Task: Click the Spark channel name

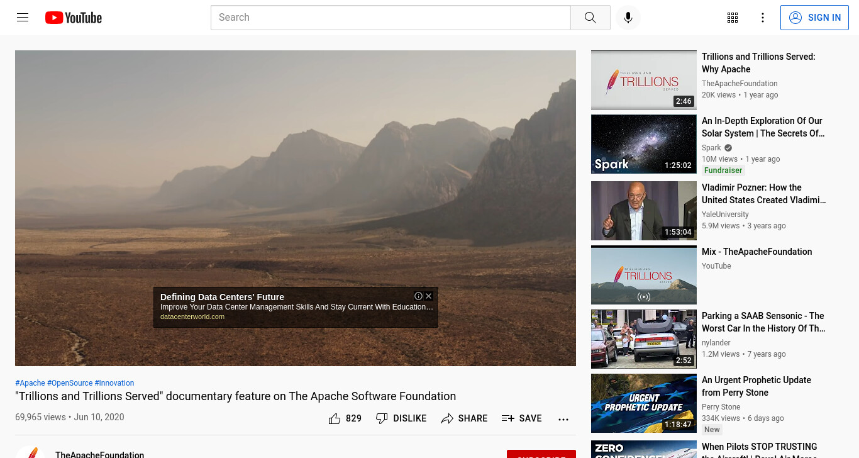Action: (x=712, y=148)
